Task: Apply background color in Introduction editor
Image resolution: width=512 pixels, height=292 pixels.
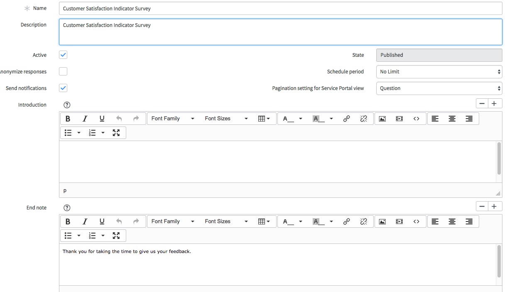Action: point(318,119)
